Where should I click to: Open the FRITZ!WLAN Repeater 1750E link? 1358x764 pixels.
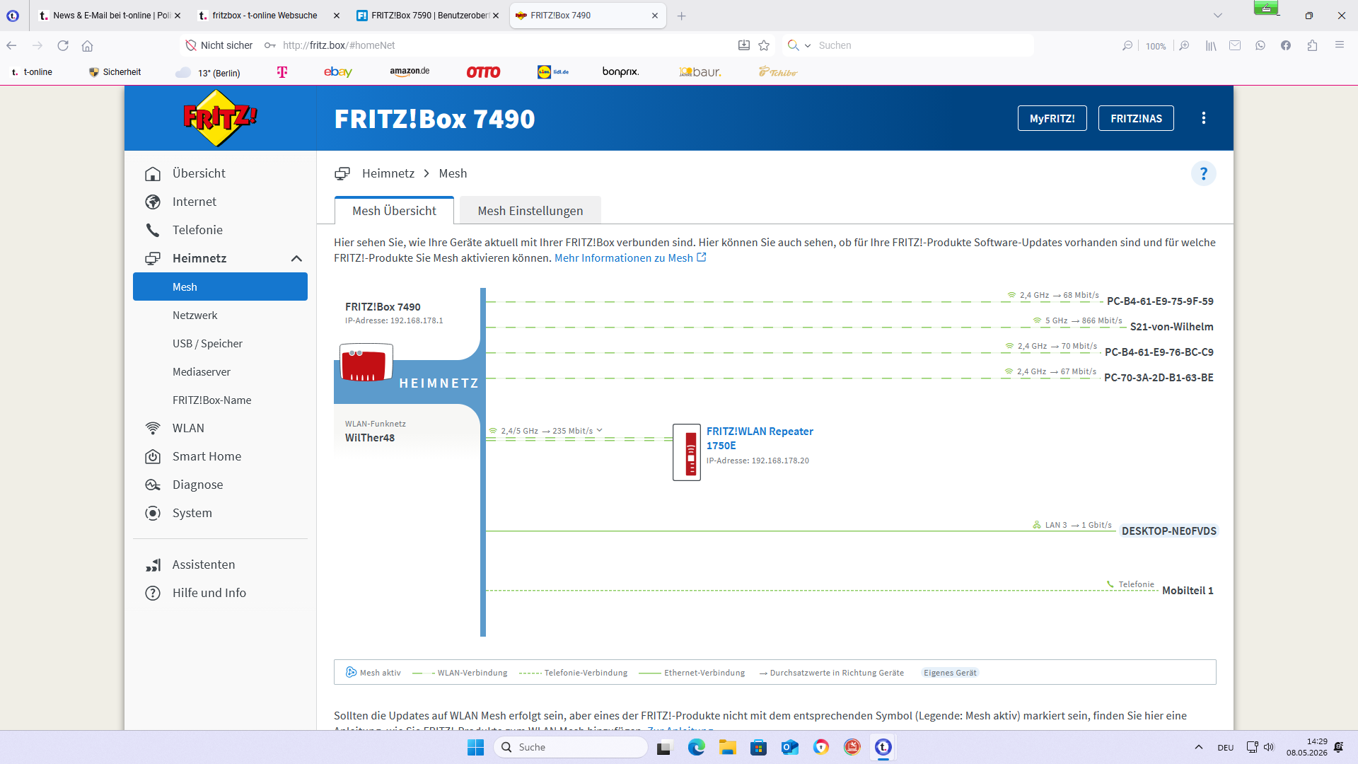(760, 439)
